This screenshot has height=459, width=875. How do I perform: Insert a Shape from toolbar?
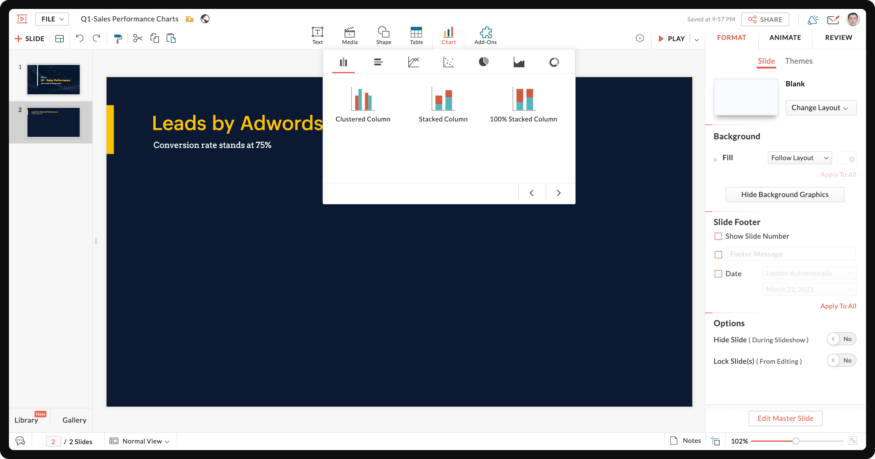coord(384,35)
